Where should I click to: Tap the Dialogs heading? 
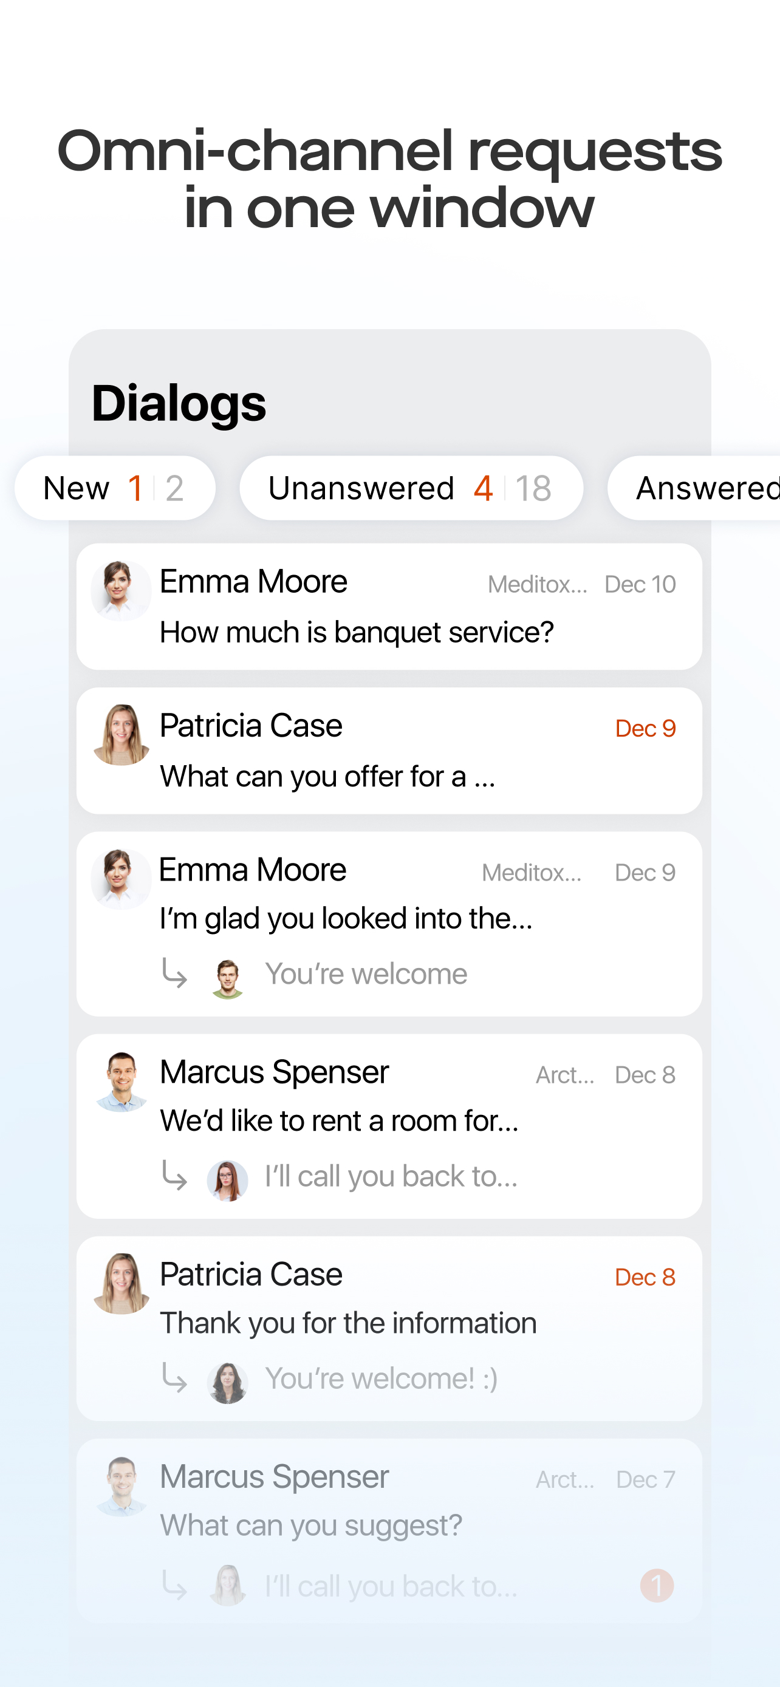click(x=179, y=403)
